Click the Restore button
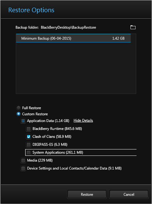The height and width of the screenshot is (204, 152). [x=87, y=194]
